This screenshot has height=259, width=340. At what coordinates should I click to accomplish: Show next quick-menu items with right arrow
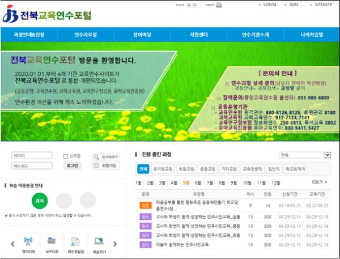coord(115,244)
